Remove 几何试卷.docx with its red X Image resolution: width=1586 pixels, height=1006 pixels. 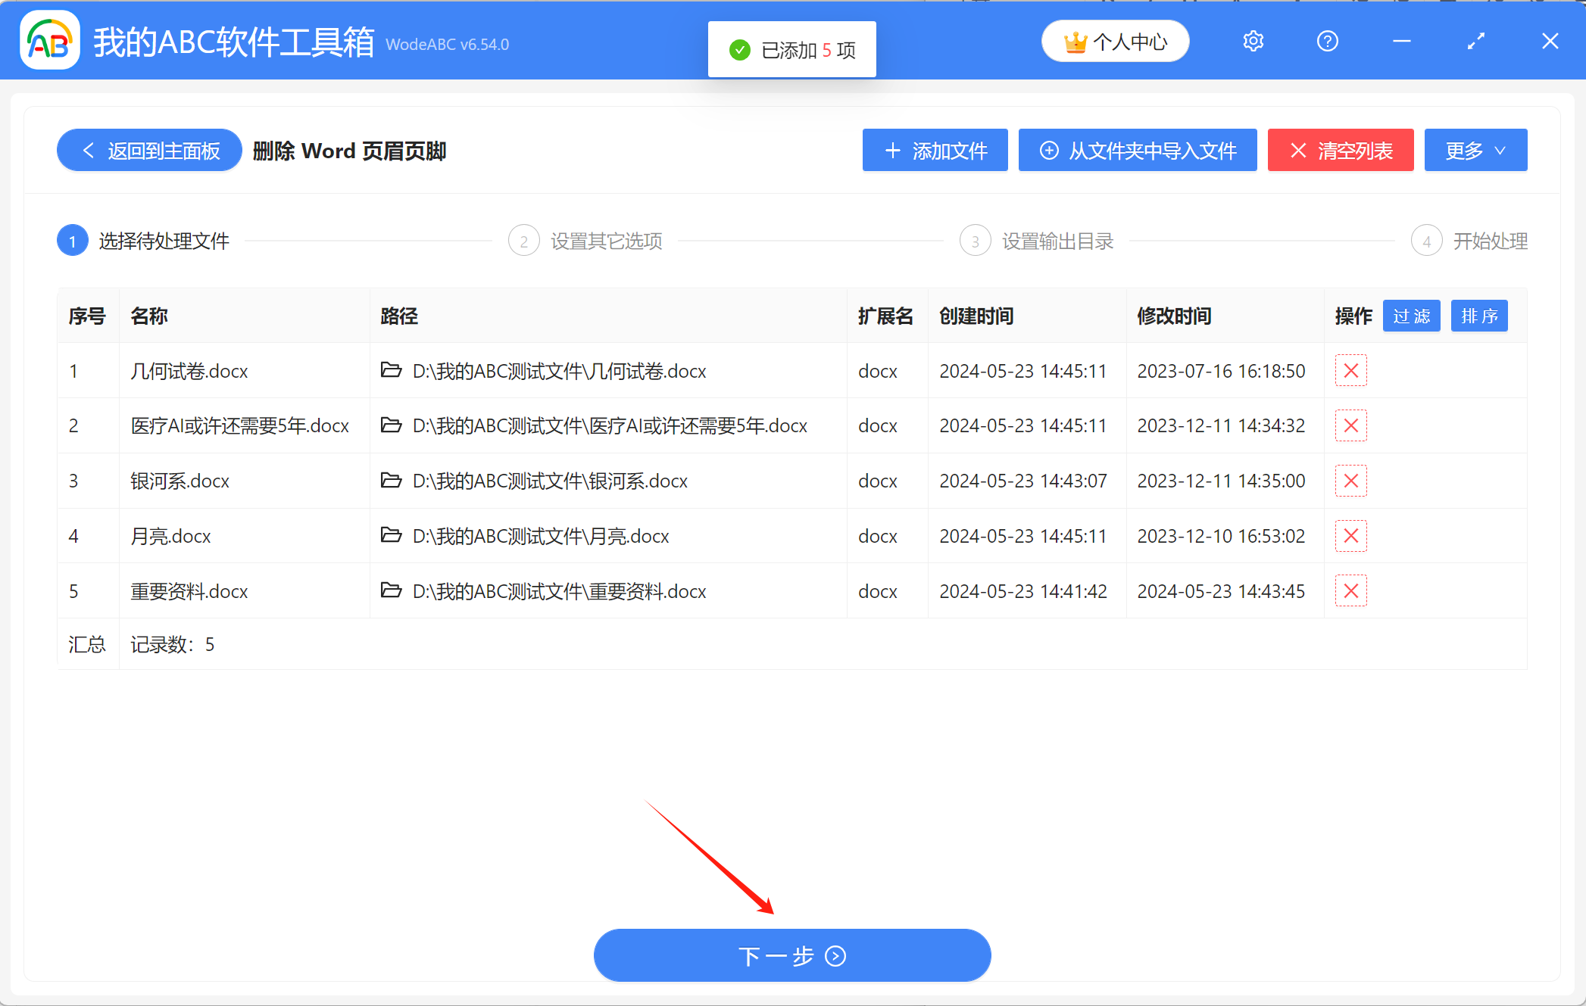tap(1350, 371)
